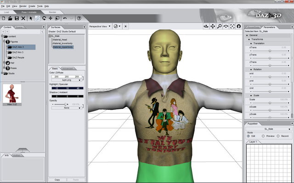Click the New scene icon in toolbar
The height and width of the screenshot is (183, 294).
(4, 18)
